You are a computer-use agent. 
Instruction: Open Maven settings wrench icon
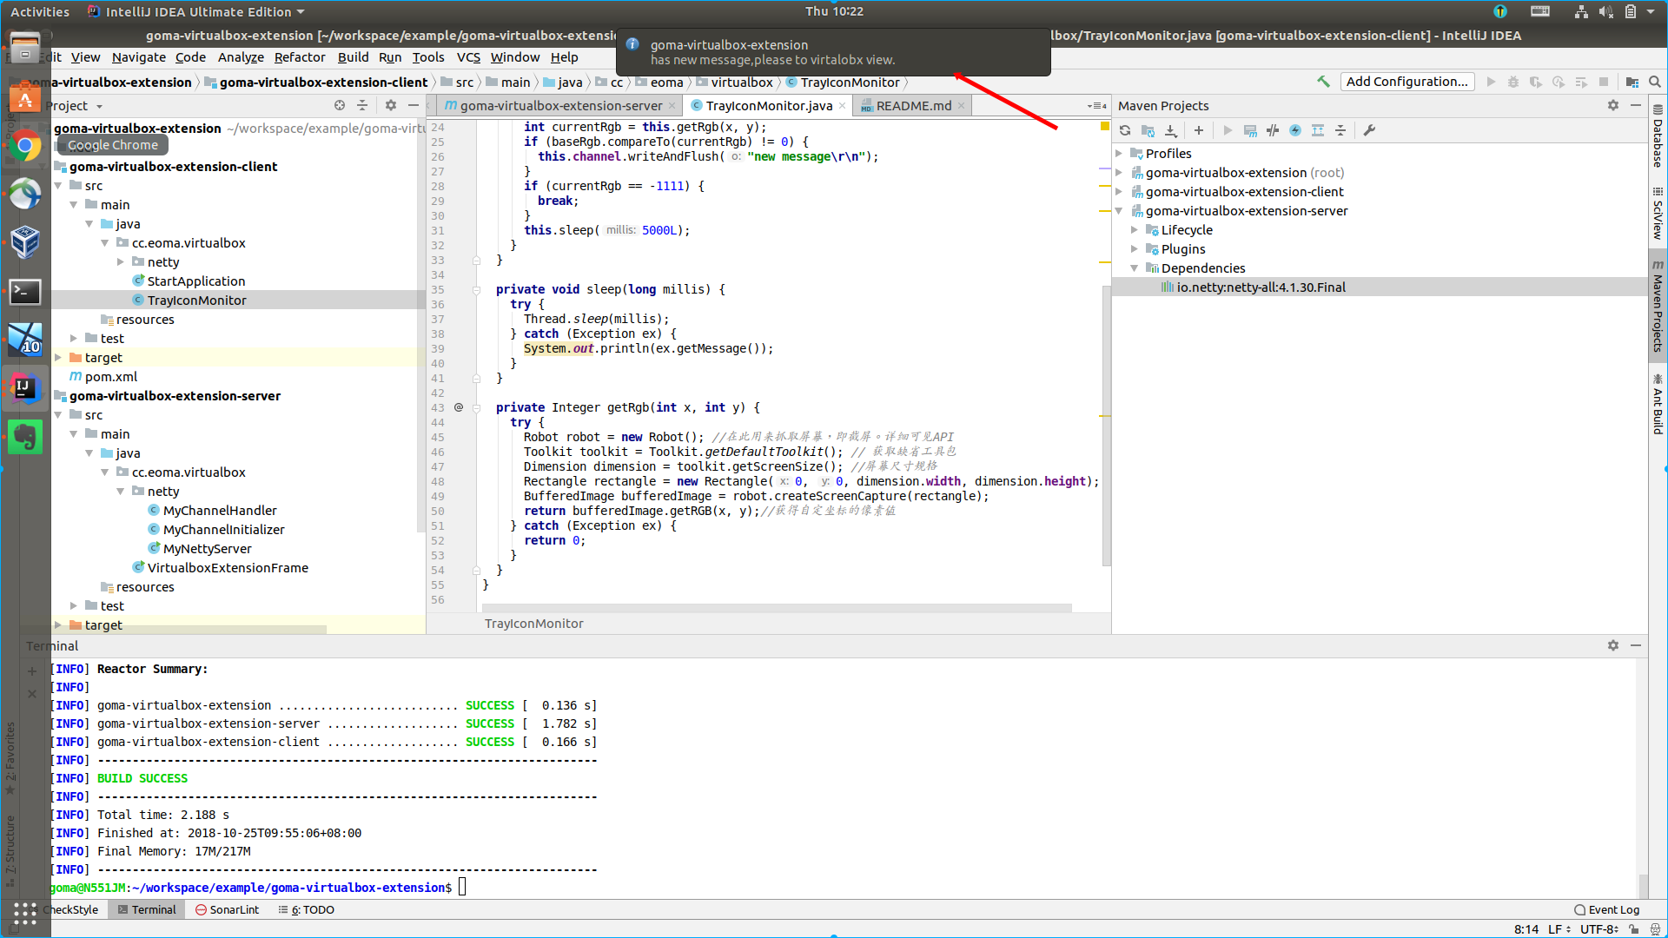(x=1369, y=130)
